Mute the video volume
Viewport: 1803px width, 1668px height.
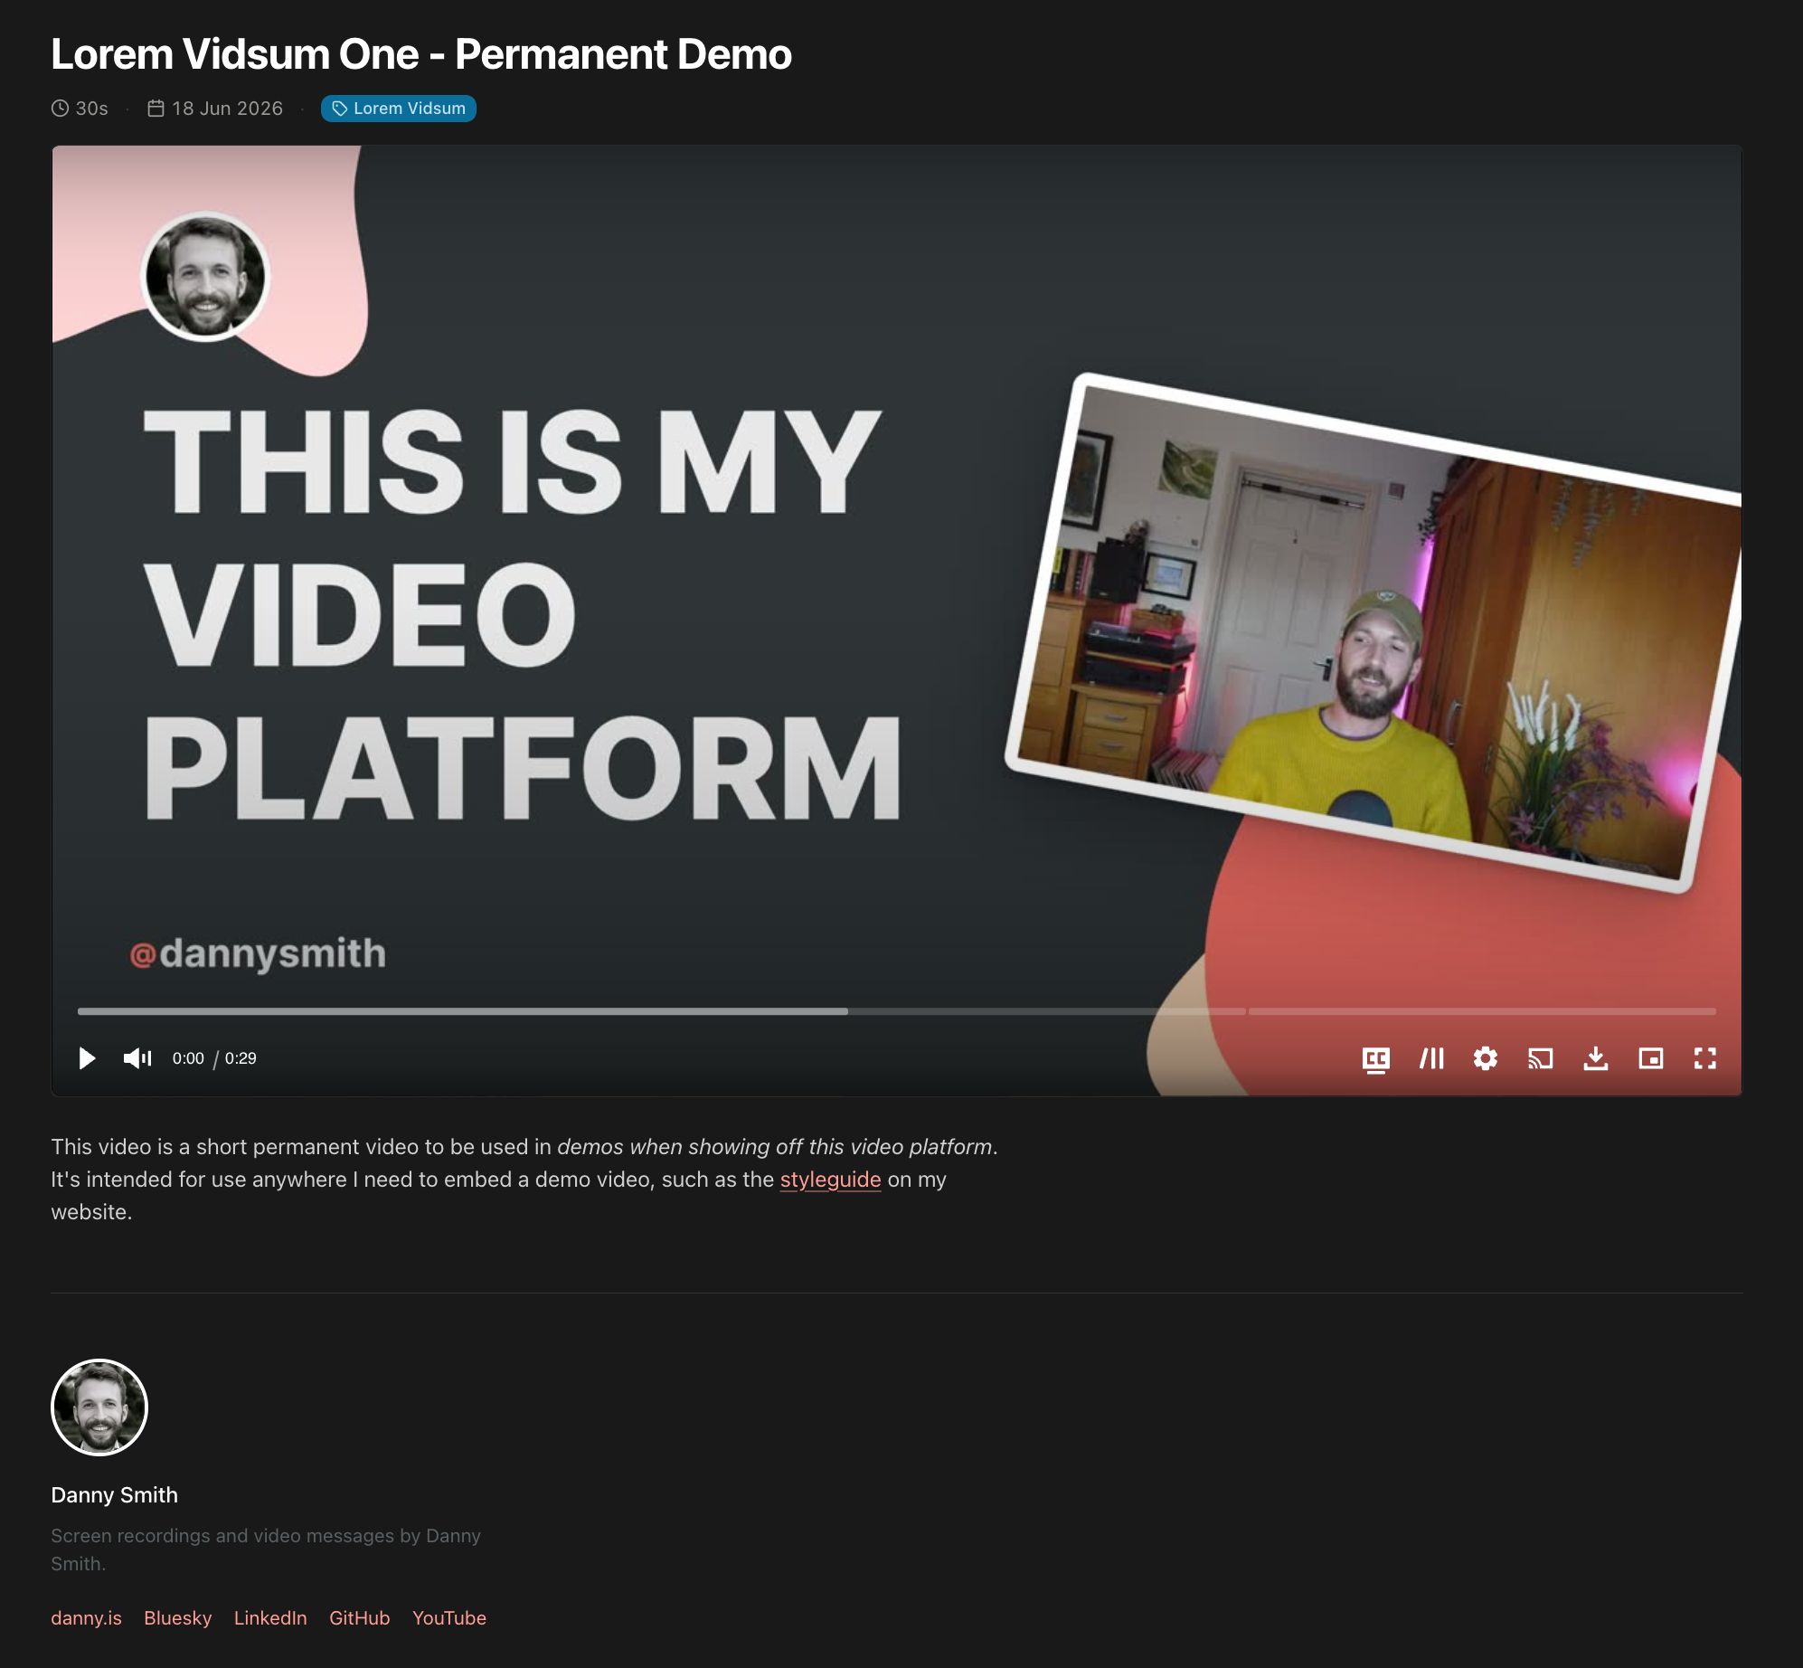(x=137, y=1058)
